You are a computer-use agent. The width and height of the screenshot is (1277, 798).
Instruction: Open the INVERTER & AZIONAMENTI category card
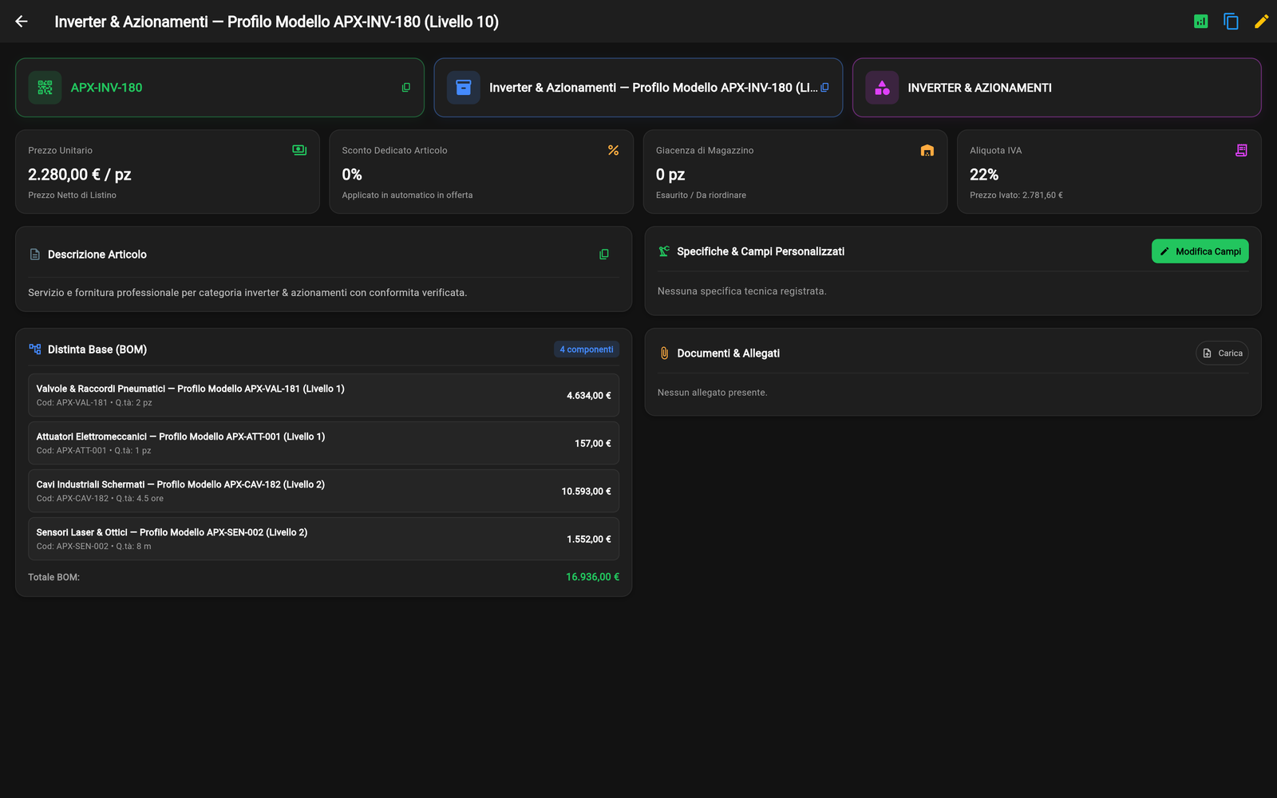(1057, 88)
